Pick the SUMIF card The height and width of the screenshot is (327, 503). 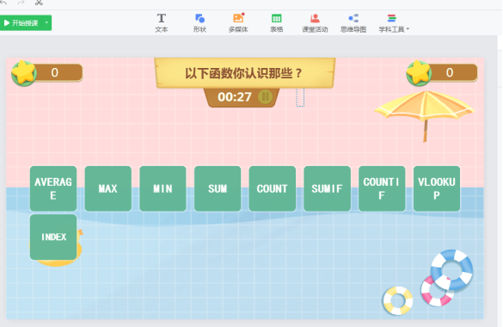point(327,188)
